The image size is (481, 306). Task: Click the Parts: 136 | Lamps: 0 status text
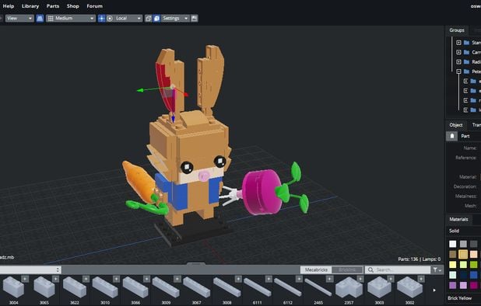pyautogui.click(x=419, y=259)
